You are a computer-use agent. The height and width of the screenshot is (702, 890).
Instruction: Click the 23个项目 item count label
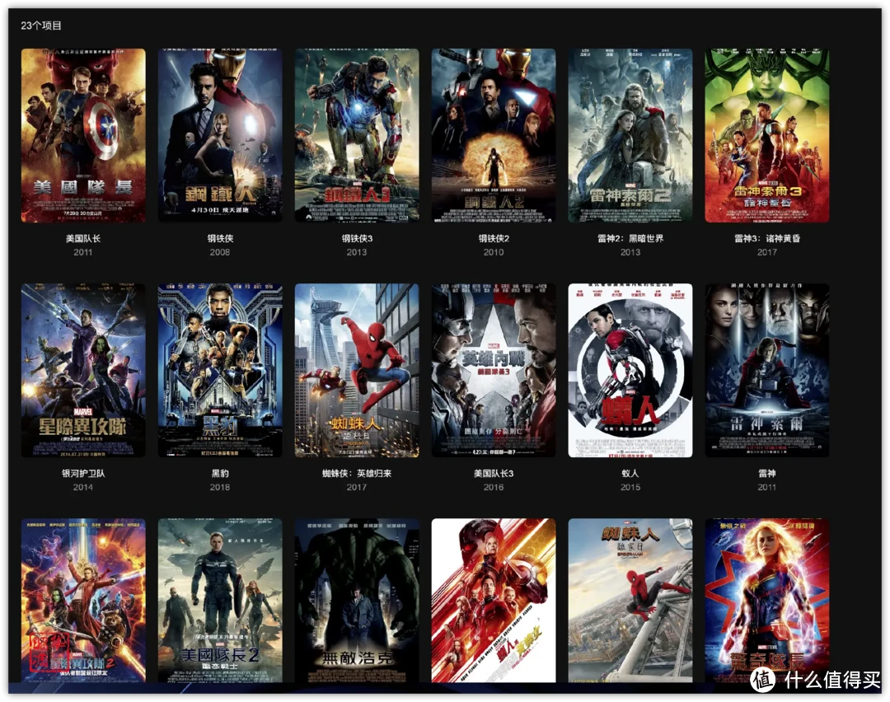click(x=41, y=26)
